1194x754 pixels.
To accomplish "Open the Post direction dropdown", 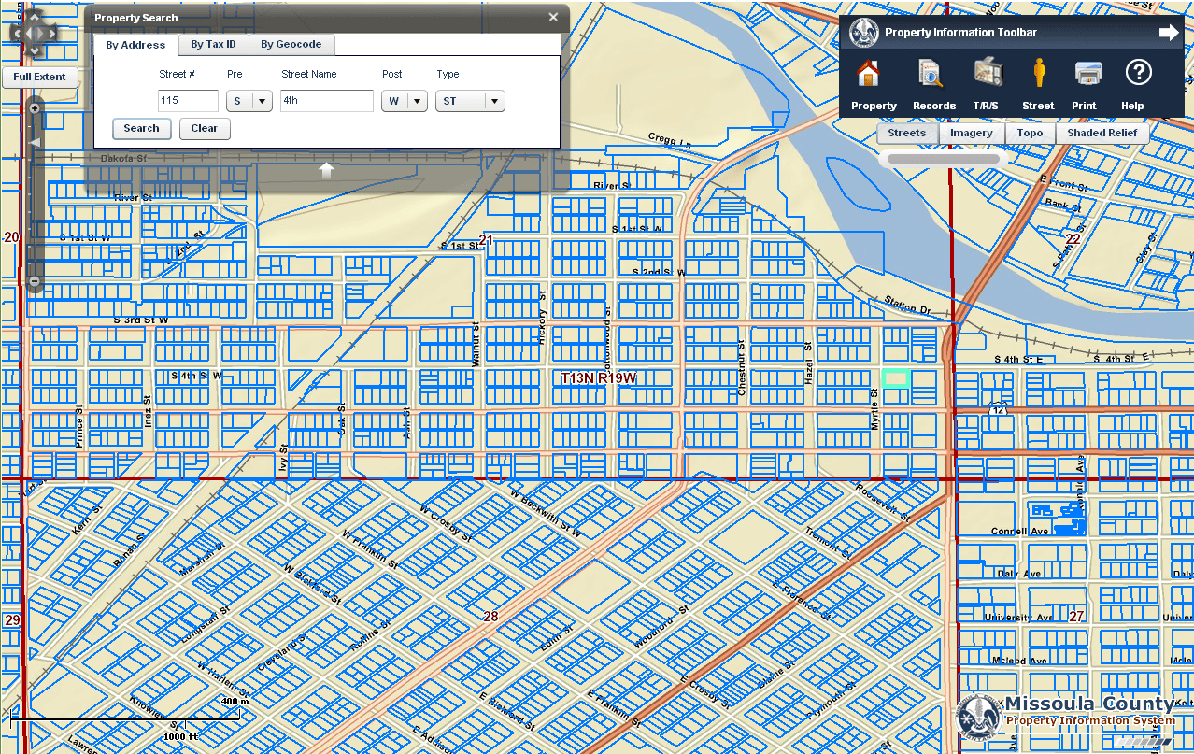I will [x=405, y=101].
